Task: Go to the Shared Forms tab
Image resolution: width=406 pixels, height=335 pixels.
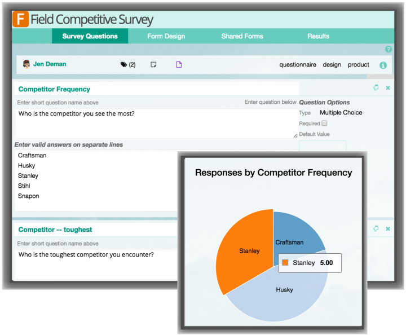Action: (x=242, y=36)
